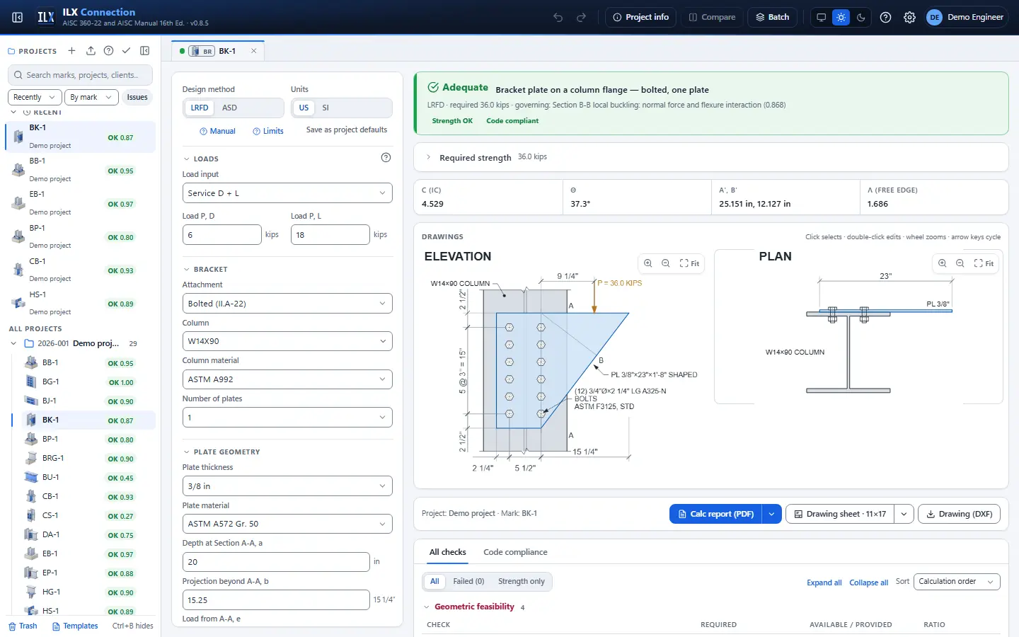The image size is (1019, 637).
Task: Click the redo arrow icon
Action: (582, 17)
